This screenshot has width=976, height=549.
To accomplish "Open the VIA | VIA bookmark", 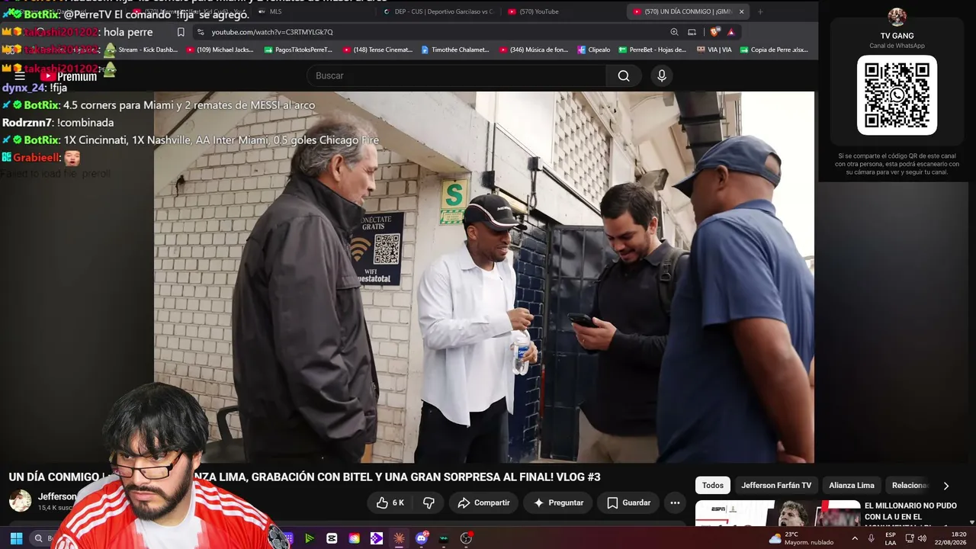I will (x=714, y=50).
